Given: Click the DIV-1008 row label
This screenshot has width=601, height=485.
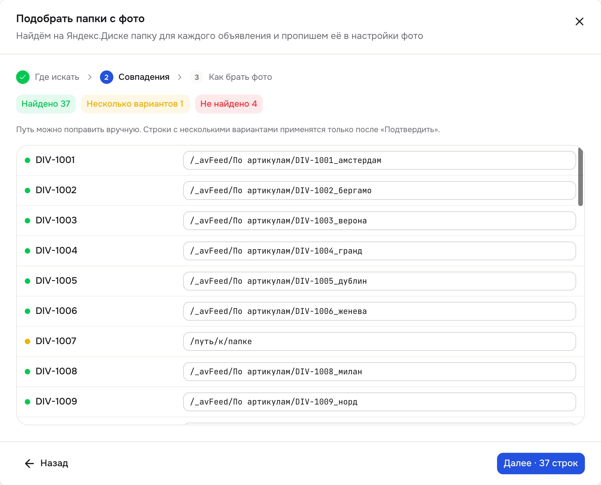Looking at the screenshot, I should point(56,371).
